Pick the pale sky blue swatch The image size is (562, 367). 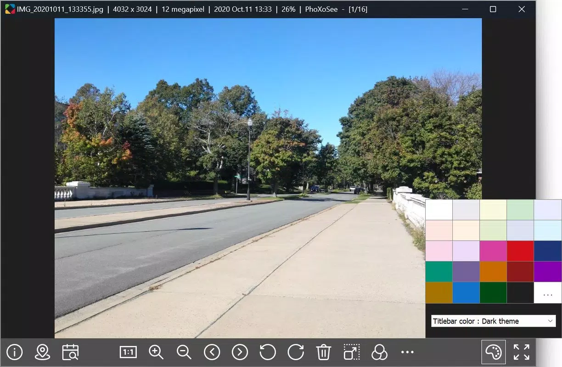[548, 230]
